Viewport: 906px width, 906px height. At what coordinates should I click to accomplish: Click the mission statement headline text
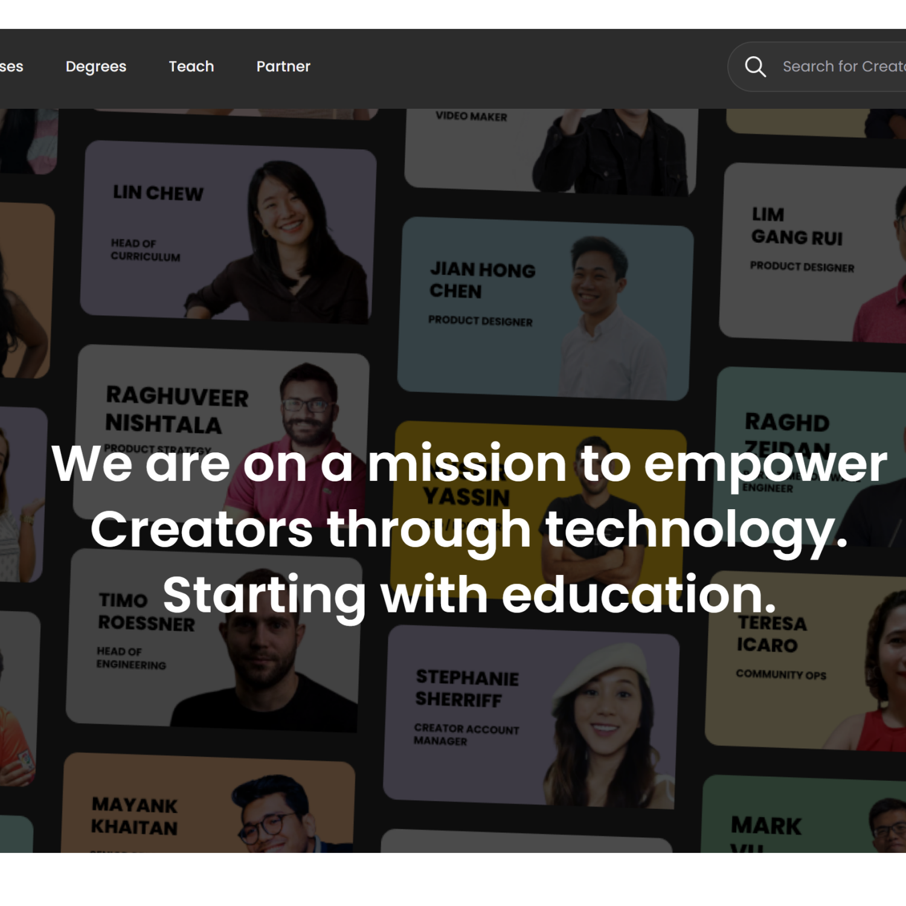point(469,529)
